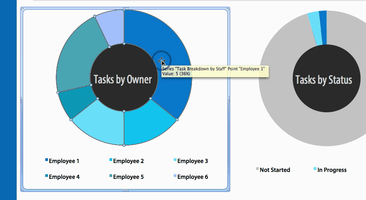366x200 pixels.
Task: Click the Tasks by Owner center title
Action: [123, 79]
